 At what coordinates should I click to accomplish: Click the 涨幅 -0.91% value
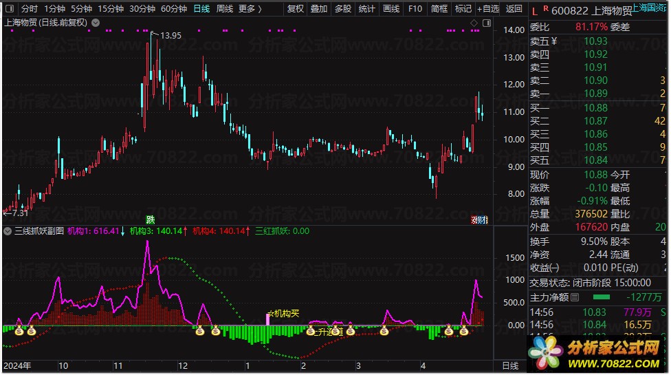tap(592, 201)
